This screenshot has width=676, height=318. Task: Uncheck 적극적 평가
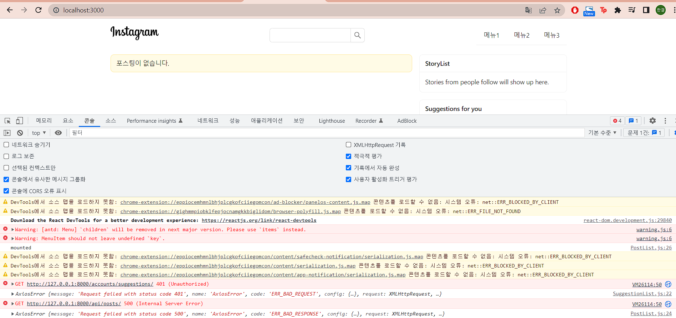click(349, 156)
